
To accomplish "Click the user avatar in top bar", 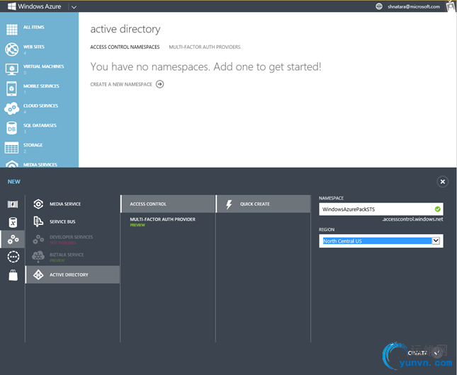I will (451, 6).
